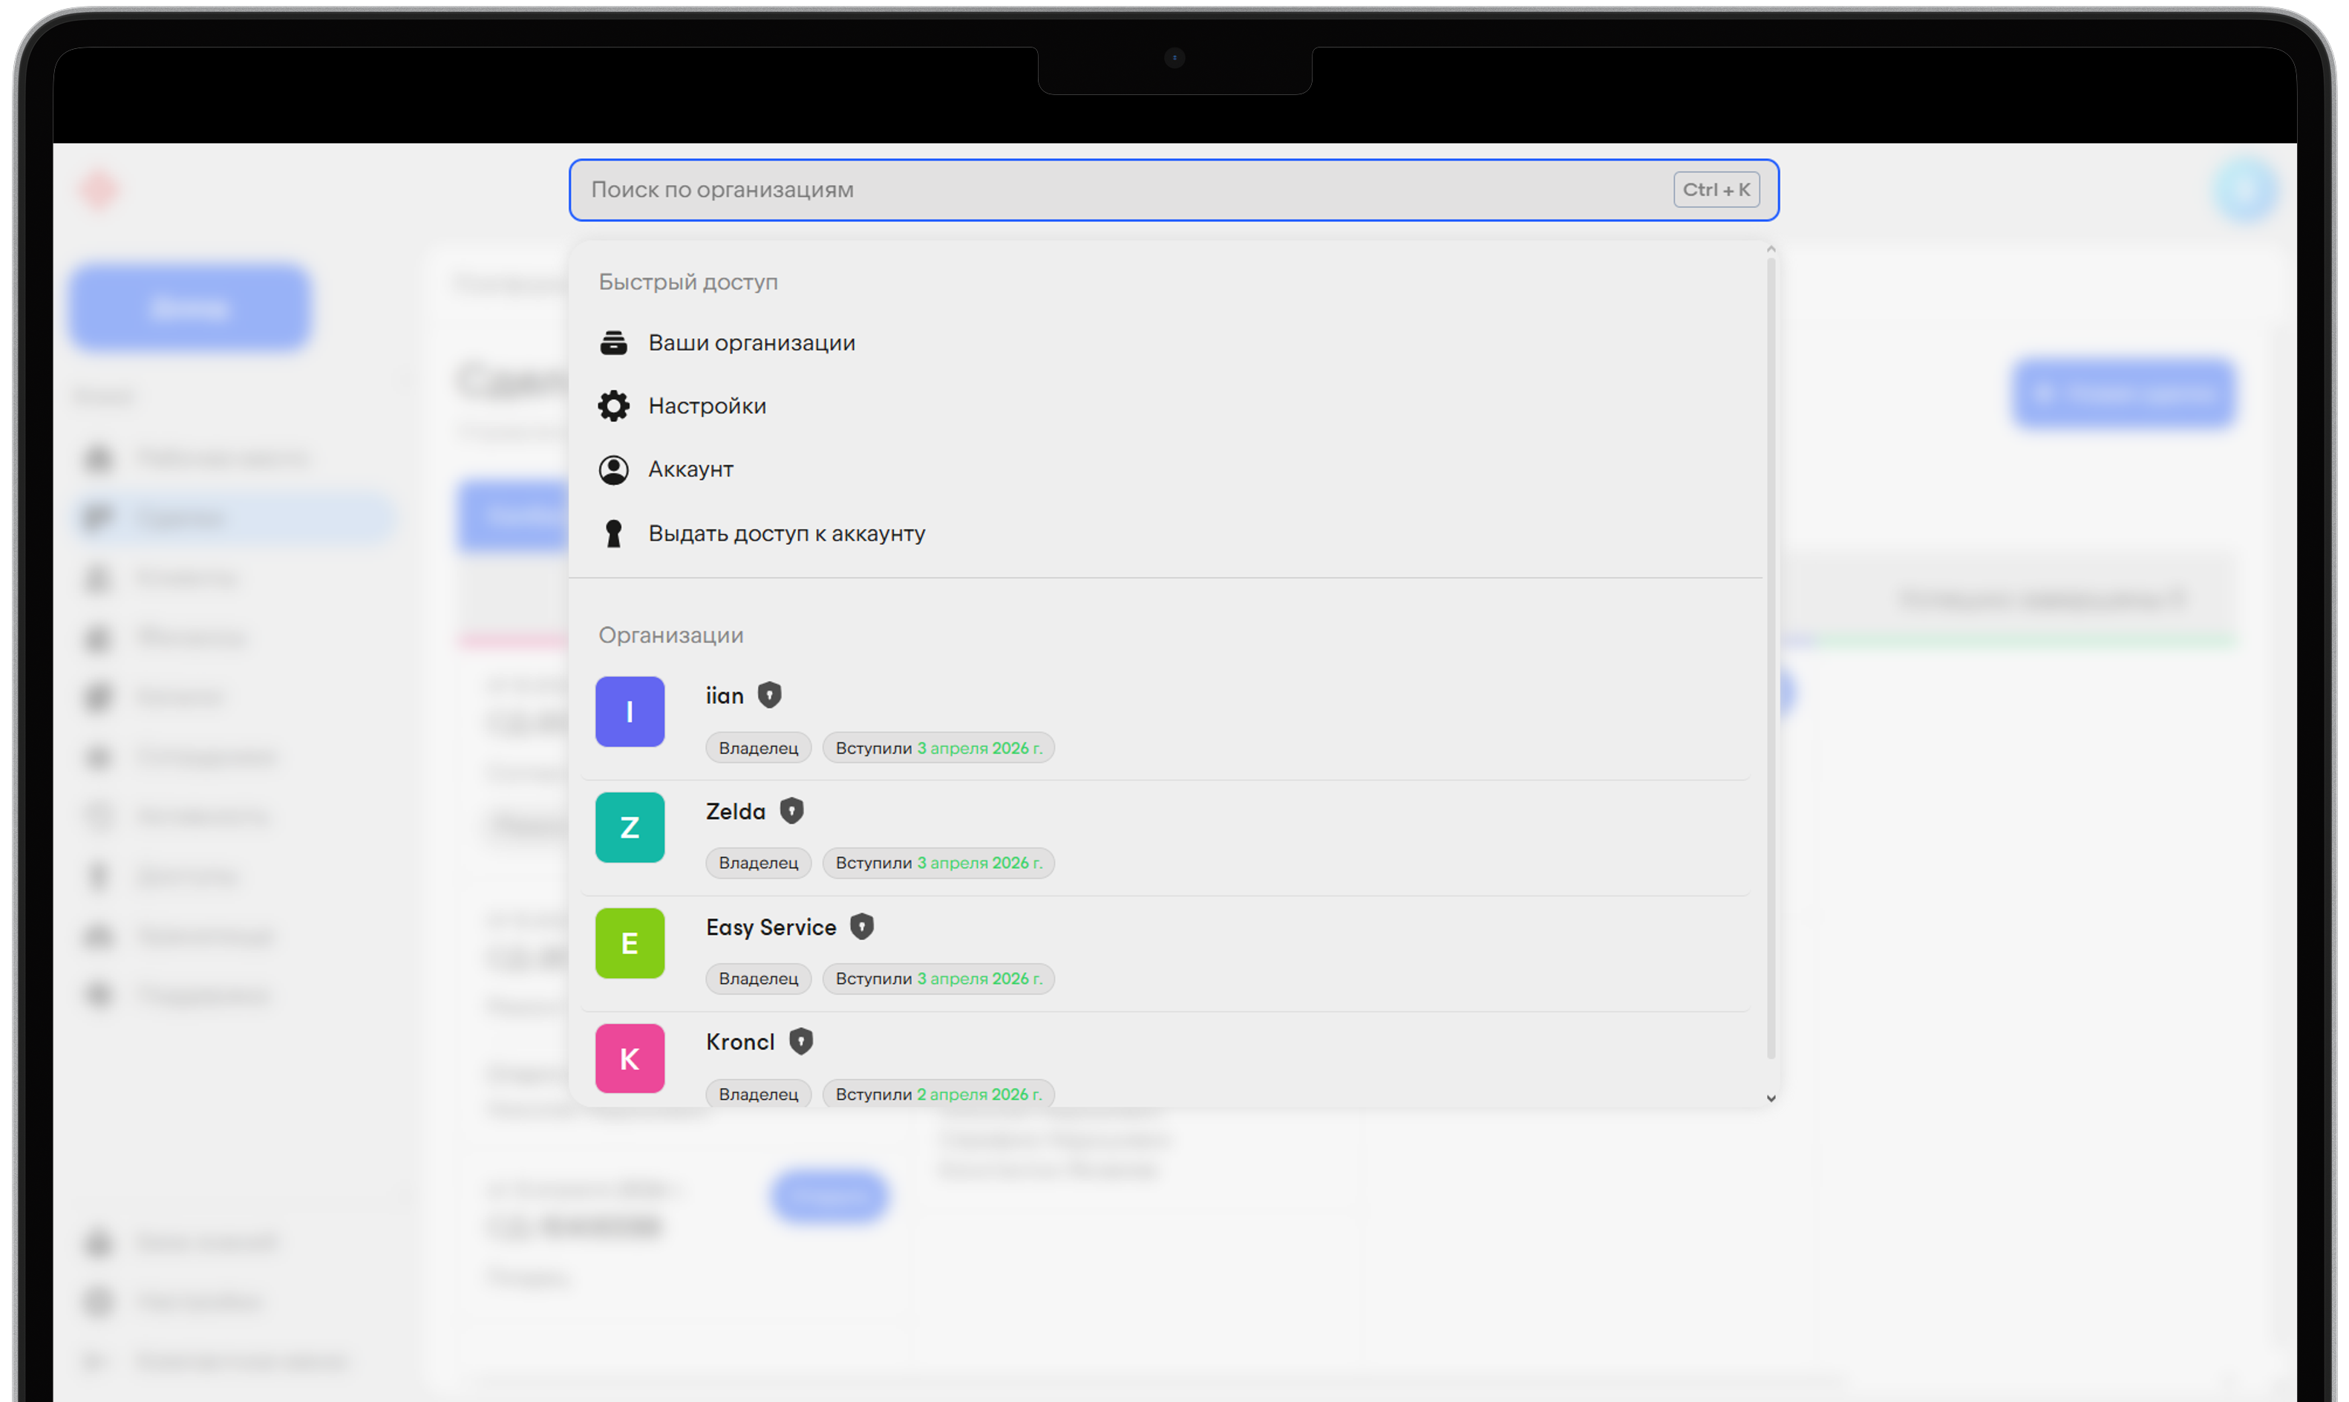Click the shield badge beside iian
Viewport: 2349px width, 1402px height.
click(x=770, y=695)
